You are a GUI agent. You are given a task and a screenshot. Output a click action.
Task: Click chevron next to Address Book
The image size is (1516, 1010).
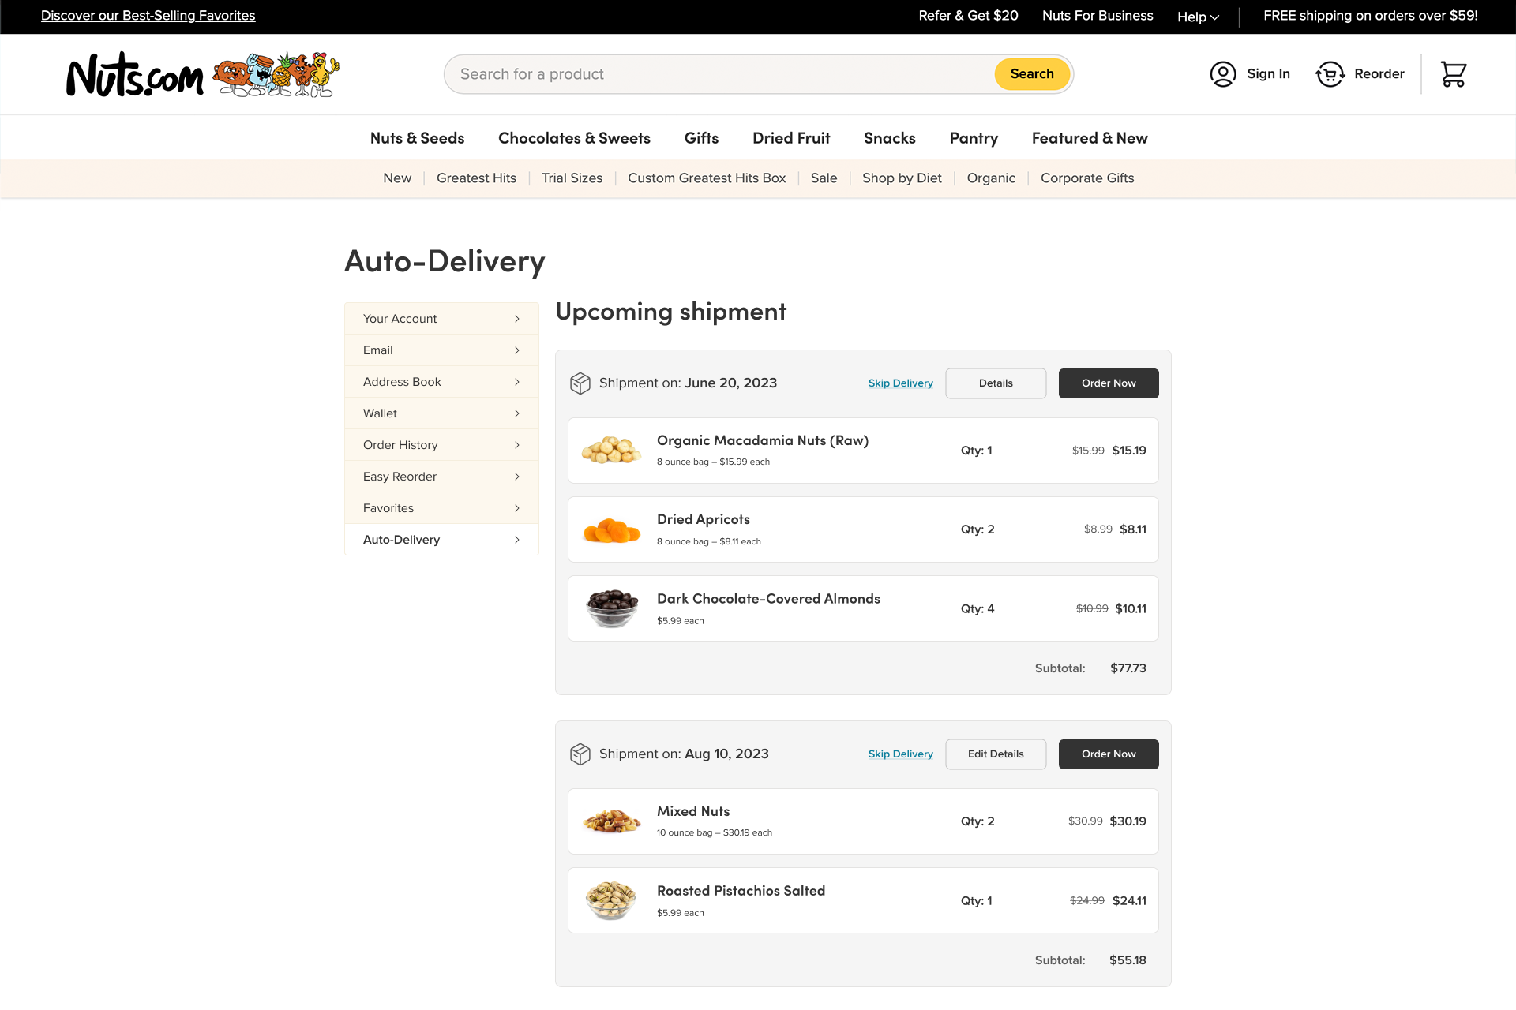click(517, 382)
